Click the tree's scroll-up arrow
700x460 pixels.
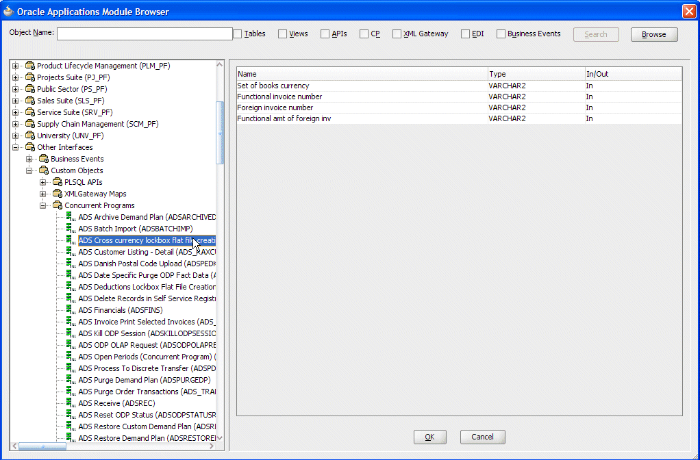219,65
